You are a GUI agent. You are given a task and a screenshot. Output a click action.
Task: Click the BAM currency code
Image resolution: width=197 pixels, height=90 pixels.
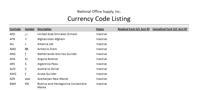coord(13,84)
